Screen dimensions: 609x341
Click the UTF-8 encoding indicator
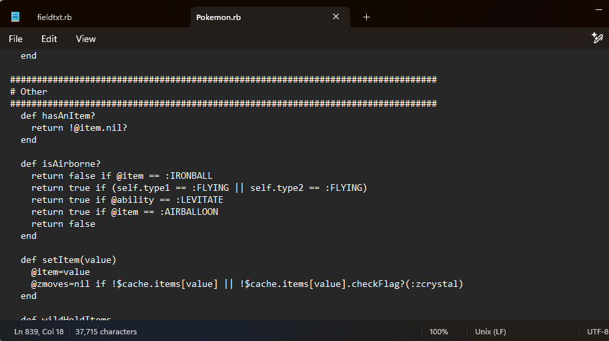click(597, 332)
